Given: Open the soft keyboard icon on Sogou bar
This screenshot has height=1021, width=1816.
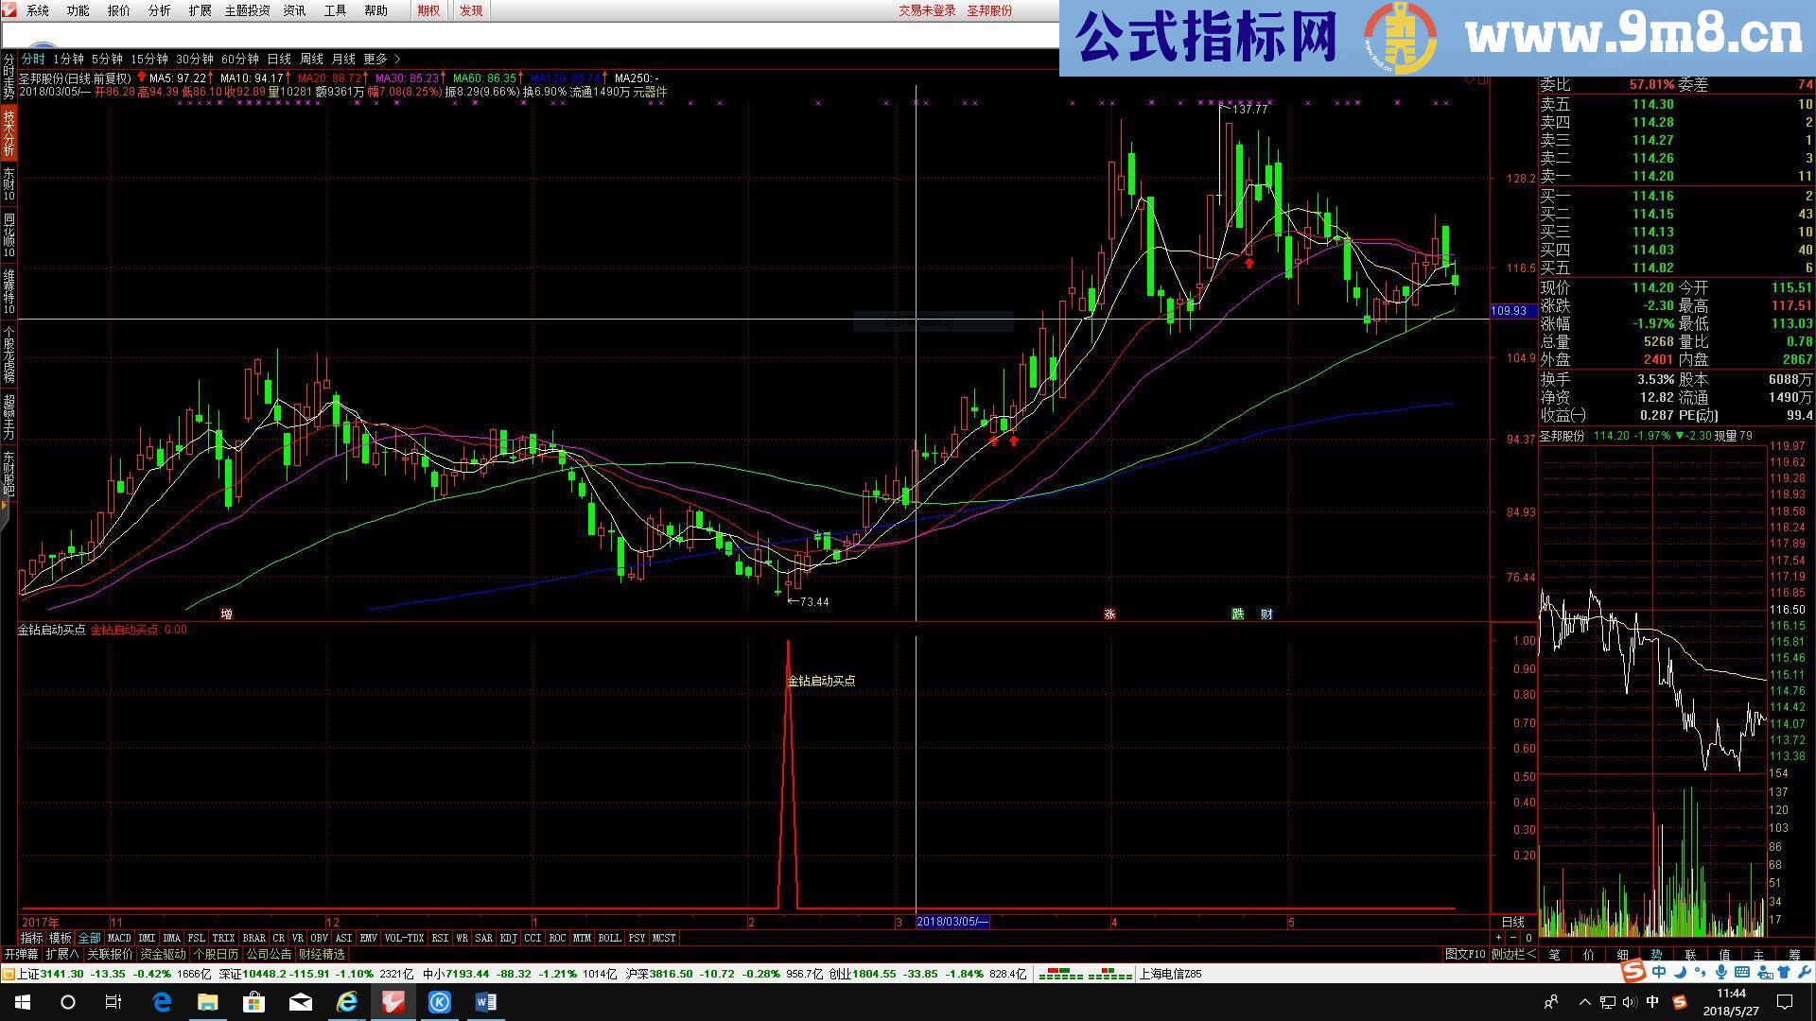Looking at the screenshot, I should pyautogui.click(x=1741, y=973).
